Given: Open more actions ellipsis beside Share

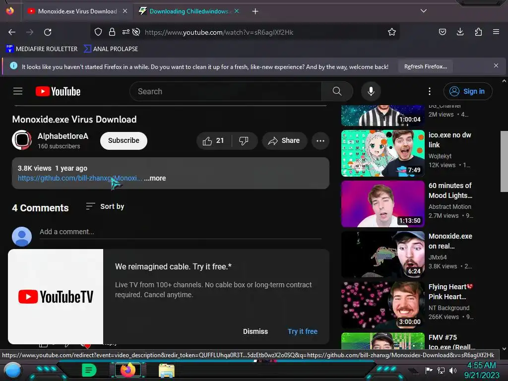Looking at the screenshot, I should tap(320, 140).
